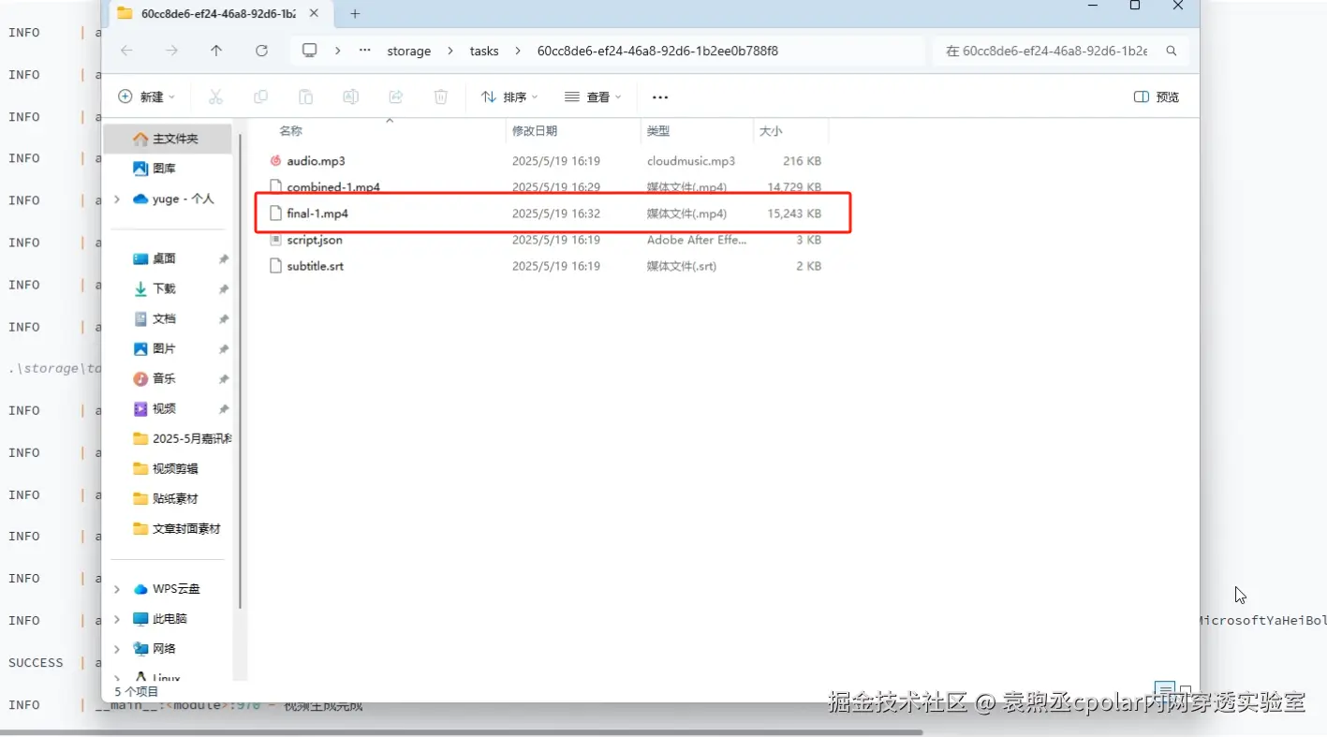
Task: Open the 文章封面素材 folder in sidebar
Action: pyautogui.click(x=177, y=528)
